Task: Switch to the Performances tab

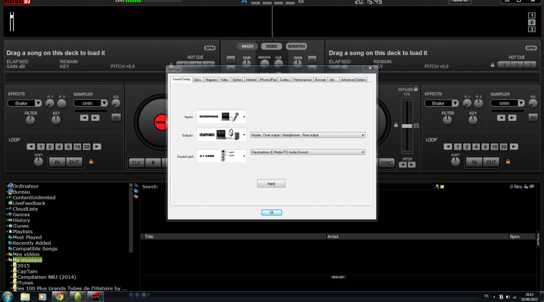Action: tap(303, 80)
